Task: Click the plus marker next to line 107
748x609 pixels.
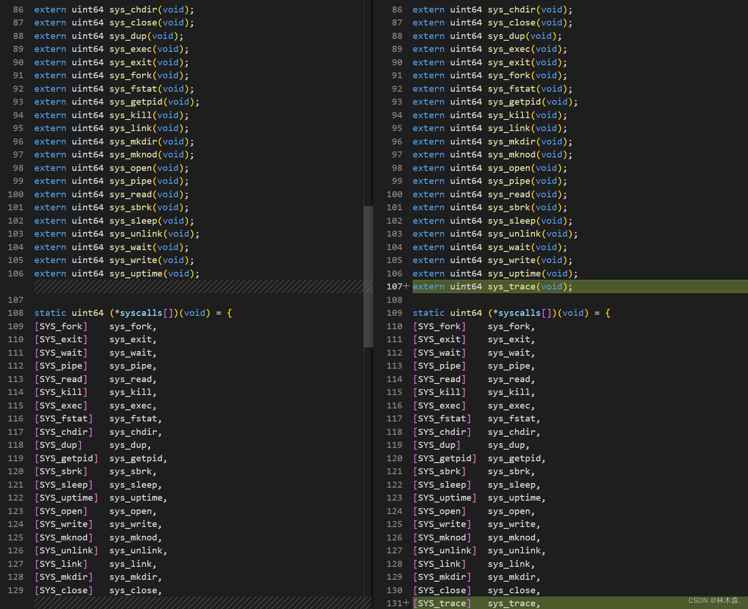Action: point(406,286)
